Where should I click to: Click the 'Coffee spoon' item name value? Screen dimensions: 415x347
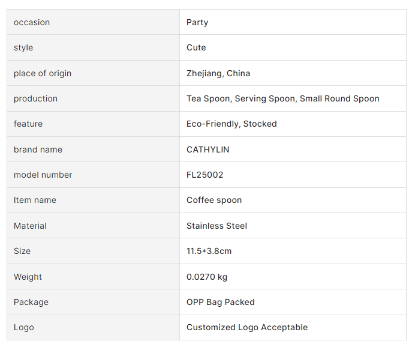(214, 200)
